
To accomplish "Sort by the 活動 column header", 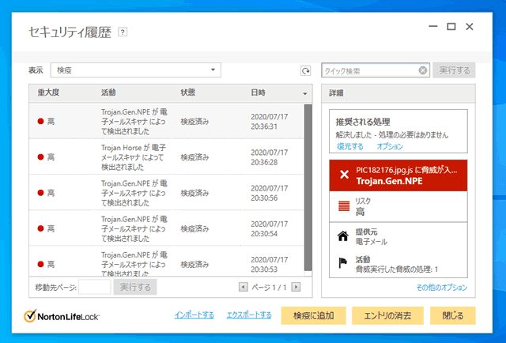I will (108, 92).
